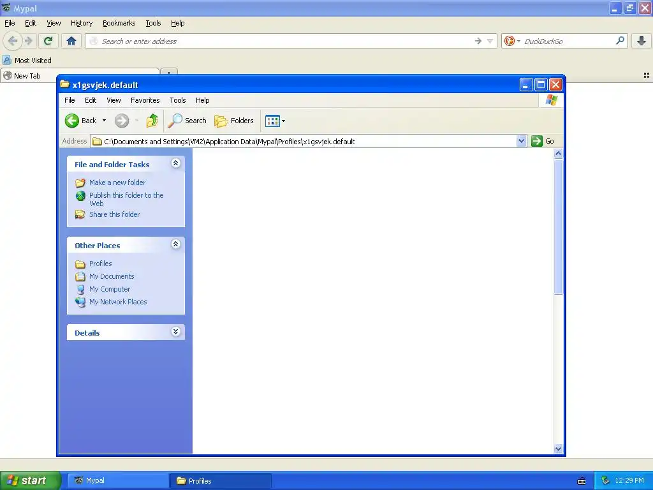Click Mypal tab groups grid icon
The width and height of the screenshot is (653, 490).
point(647,75)
